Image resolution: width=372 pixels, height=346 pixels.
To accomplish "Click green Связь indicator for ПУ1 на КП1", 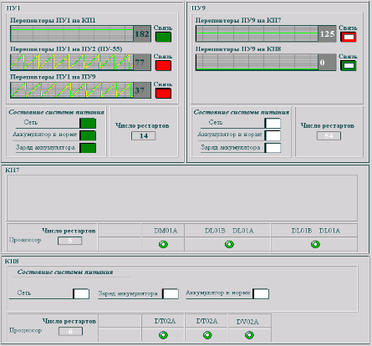I will 163,37.
